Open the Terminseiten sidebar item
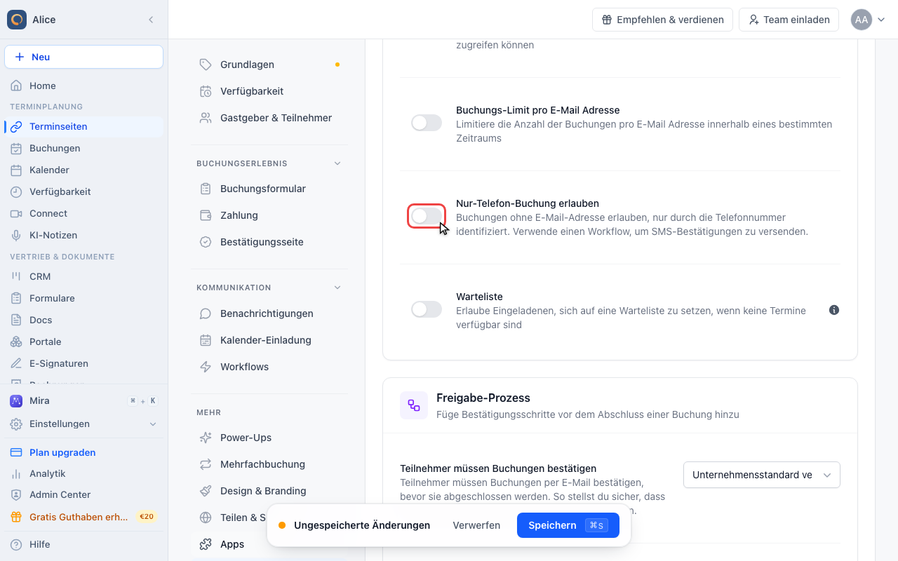Screen dimensions: 898x561 click(x=84, y=126)
